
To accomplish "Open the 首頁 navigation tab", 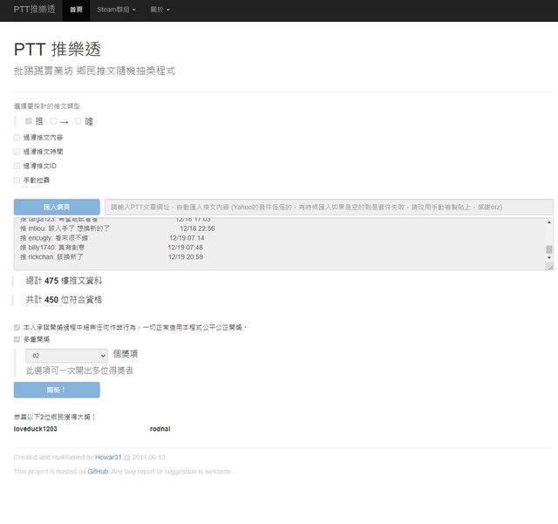I will (x=76, y=10).
